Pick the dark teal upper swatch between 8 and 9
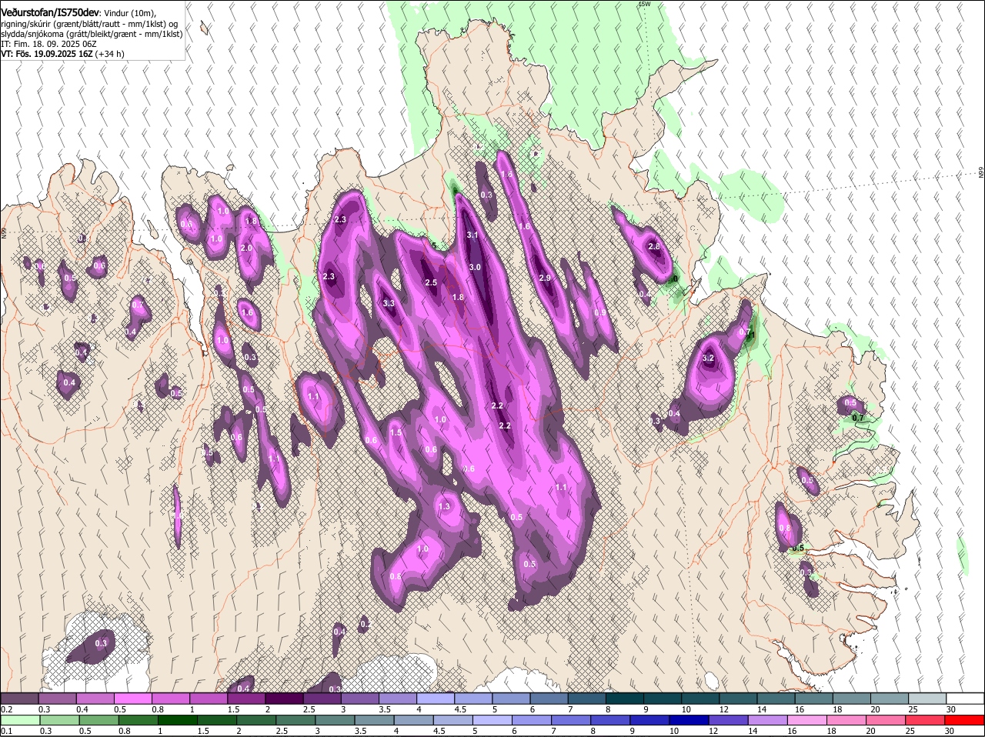The width and height of the screenshot is (985, 737). click(x=625, y=698)
